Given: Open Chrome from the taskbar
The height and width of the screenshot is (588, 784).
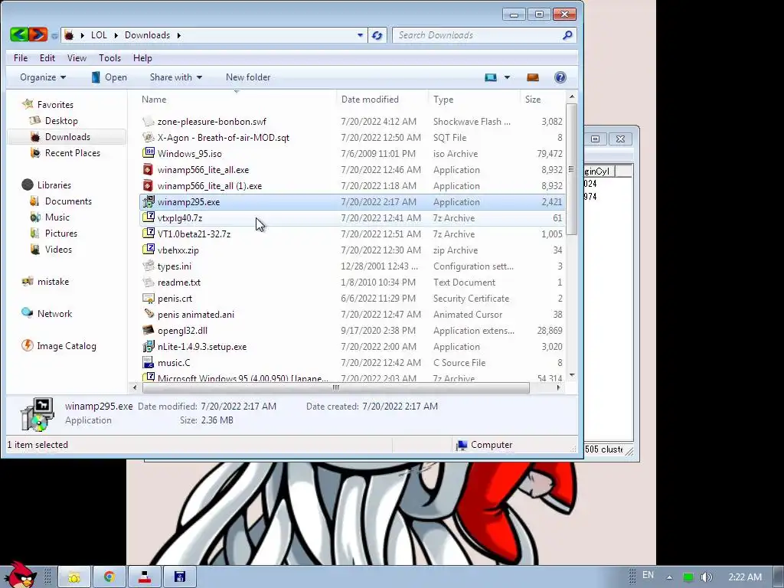Looking at the screenshot, I should click(109, 577).
